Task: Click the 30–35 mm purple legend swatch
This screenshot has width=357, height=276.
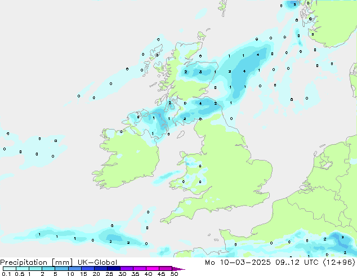Action: click(x=127, y=269)
